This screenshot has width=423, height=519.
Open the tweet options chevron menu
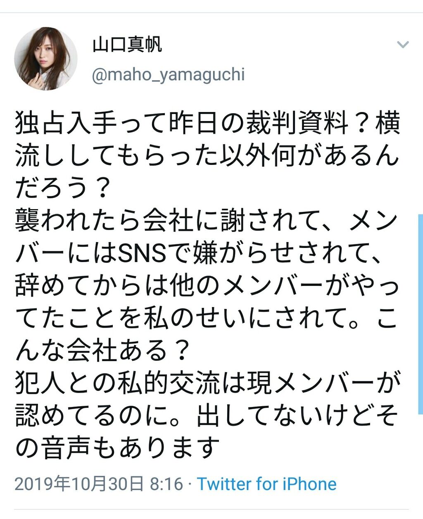click(403, 45)
